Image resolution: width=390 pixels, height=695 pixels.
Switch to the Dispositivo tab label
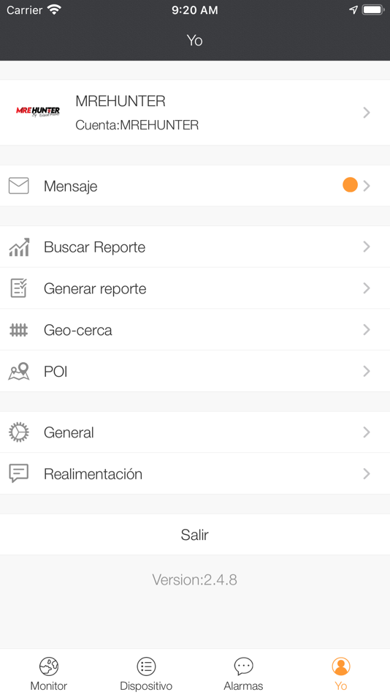pos(146,685)
